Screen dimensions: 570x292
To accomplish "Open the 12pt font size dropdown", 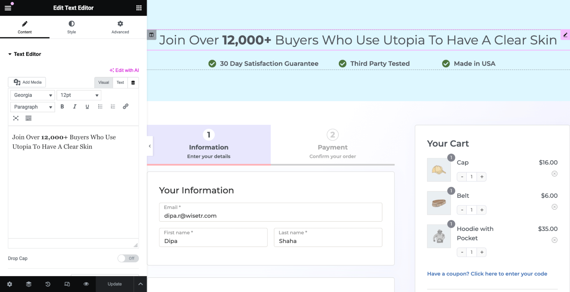I will click(x=79, y=95).
